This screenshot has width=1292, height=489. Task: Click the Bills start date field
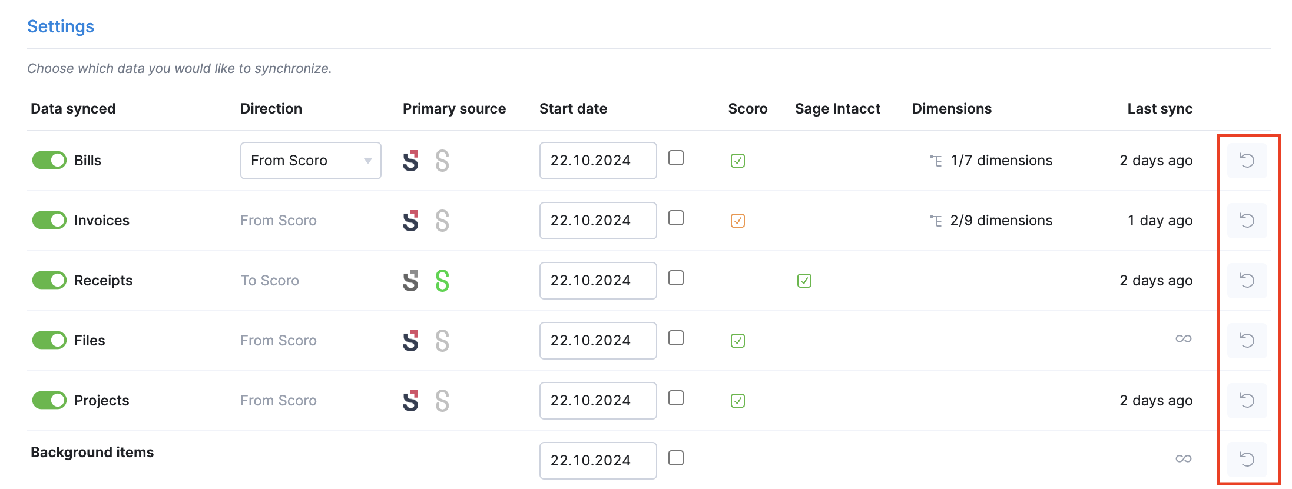pos(598,161)
